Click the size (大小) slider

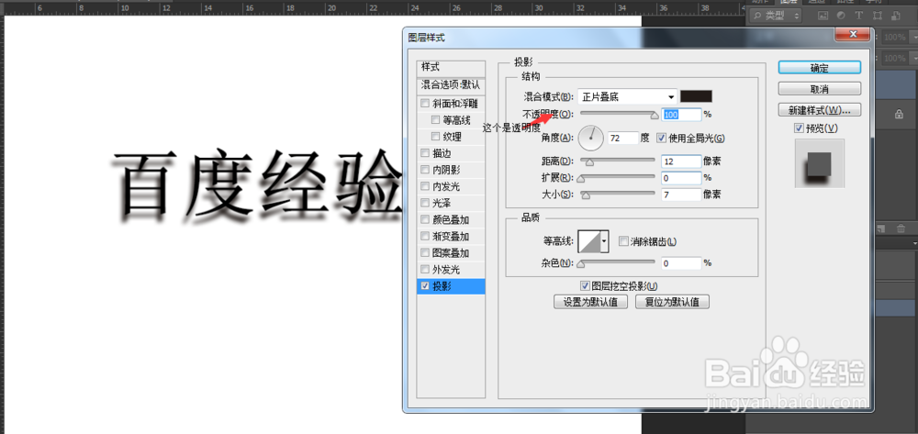click(x=618, y=194)
